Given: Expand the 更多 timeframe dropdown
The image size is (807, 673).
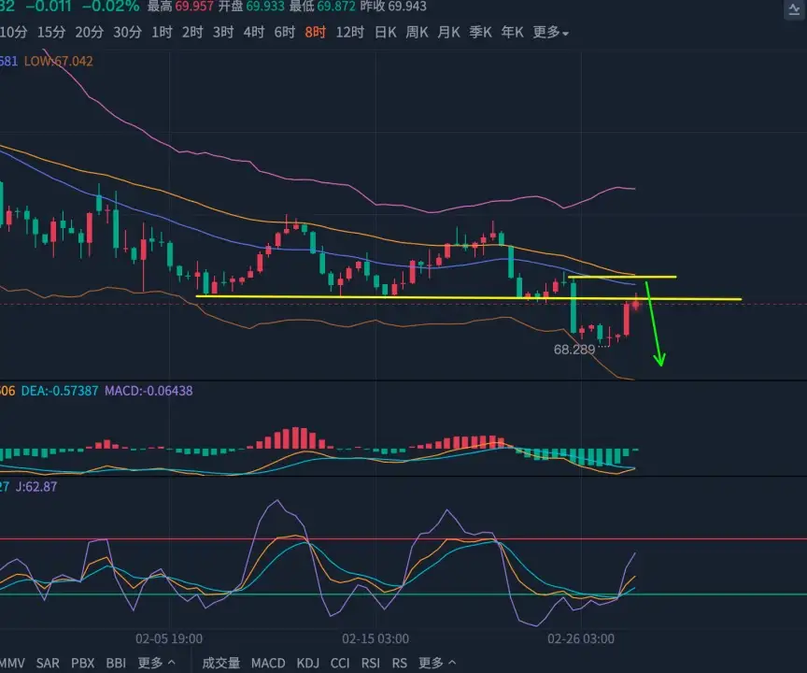Looking at the screenshot, I should (551, 33).
